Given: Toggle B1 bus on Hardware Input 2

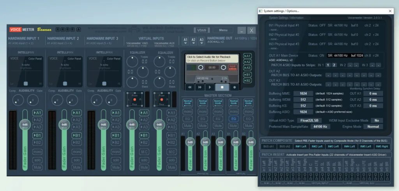Looking at the screenshot, I should coord(77,135).
